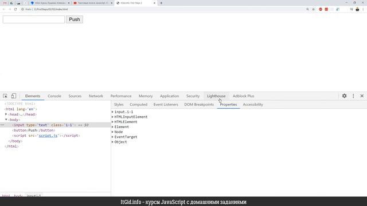Bookmark this page with star icon
Screen dimensions: 367x206
coord(314,9)
